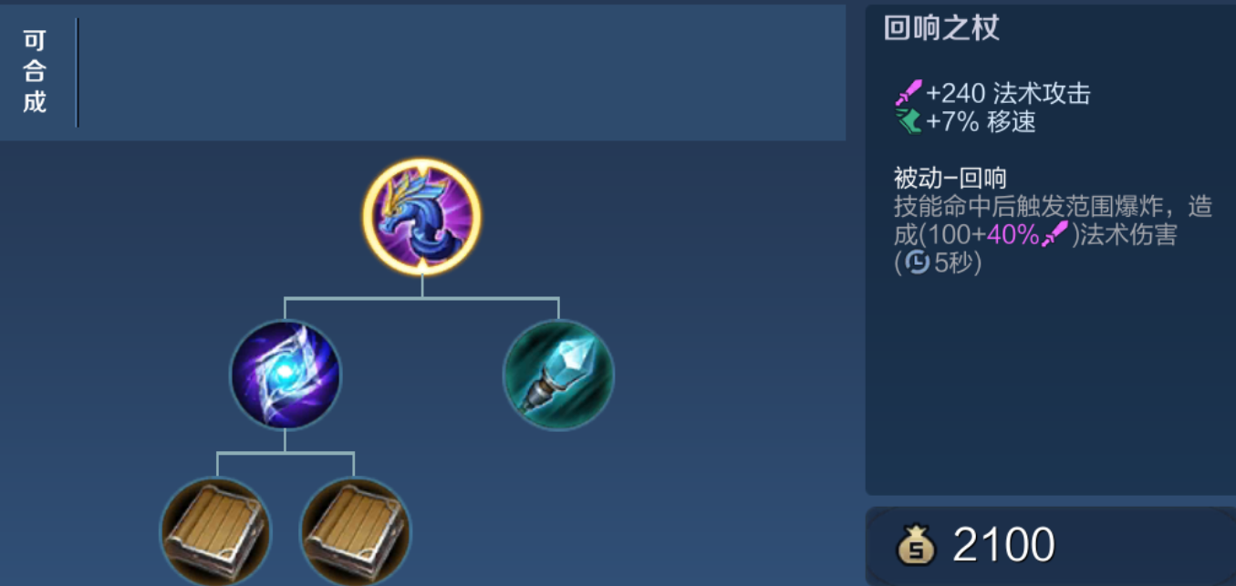The width and height of the screenshot is (1236, 586).
Task: Click the passive description starting 技能命中后
Action: coord(1053,235)
